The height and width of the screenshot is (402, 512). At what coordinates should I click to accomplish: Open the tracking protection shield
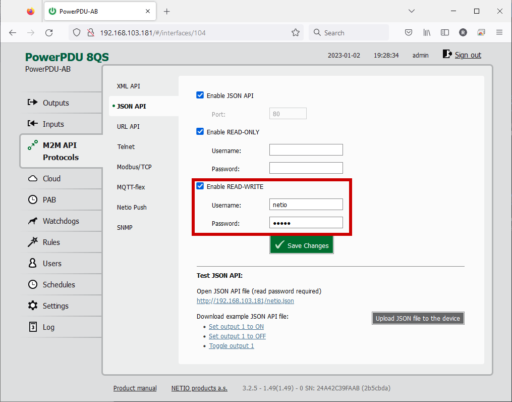click(76, 33)
